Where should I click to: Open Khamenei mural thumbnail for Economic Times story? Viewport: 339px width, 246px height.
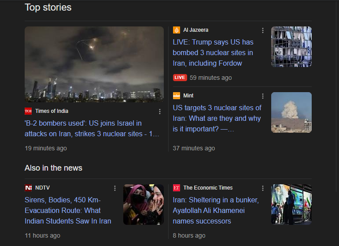[291, 205]
